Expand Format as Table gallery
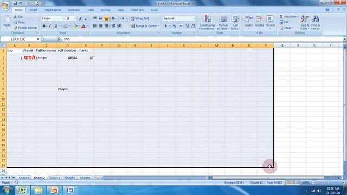The height and width of the screenshot is (195, 347). (x=223, y=23)
